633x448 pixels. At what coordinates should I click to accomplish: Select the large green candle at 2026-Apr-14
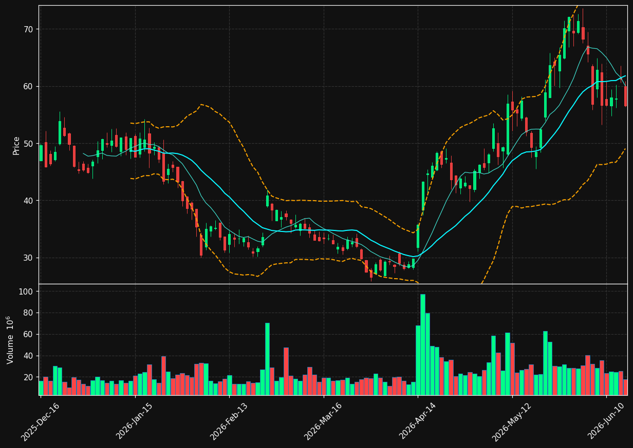pyautogui.click(x=418, y=237)
